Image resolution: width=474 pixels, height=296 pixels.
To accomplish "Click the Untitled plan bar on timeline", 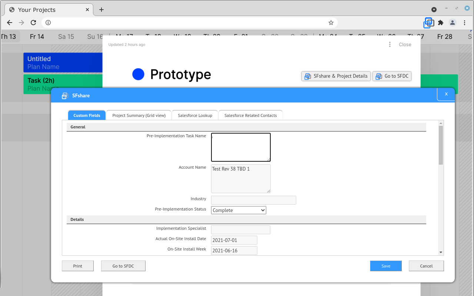I will [63, 63].
